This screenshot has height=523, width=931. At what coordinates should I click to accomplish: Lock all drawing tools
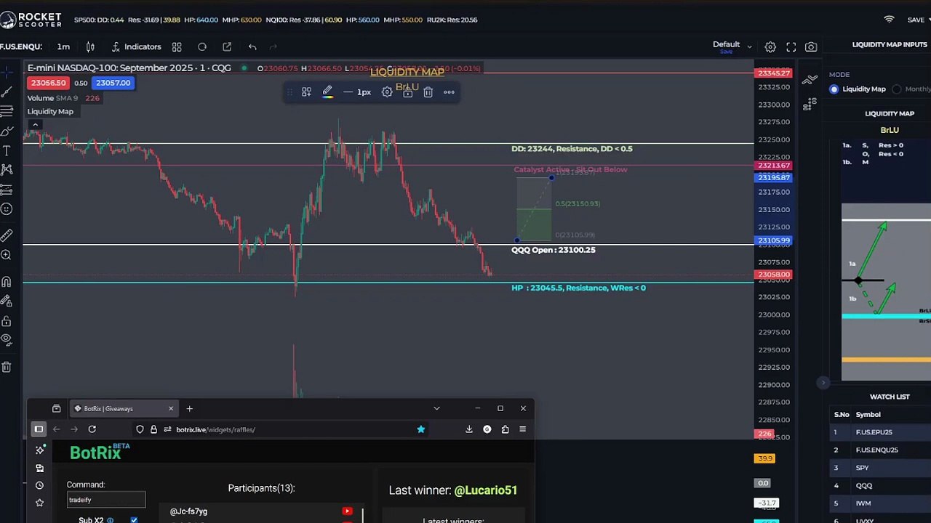[7, 321]
